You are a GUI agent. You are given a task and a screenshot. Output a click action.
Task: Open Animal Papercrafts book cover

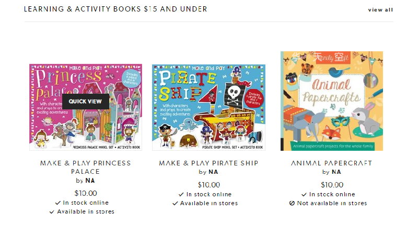pyautogui.click(x=332, y=101)
